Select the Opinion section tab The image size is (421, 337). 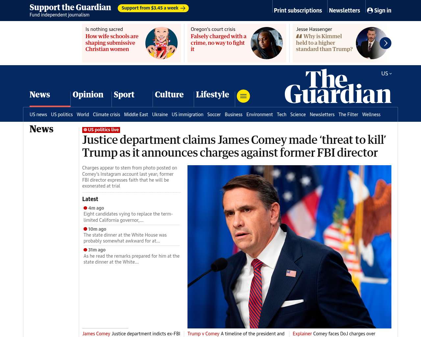click(x=88, y=94)
